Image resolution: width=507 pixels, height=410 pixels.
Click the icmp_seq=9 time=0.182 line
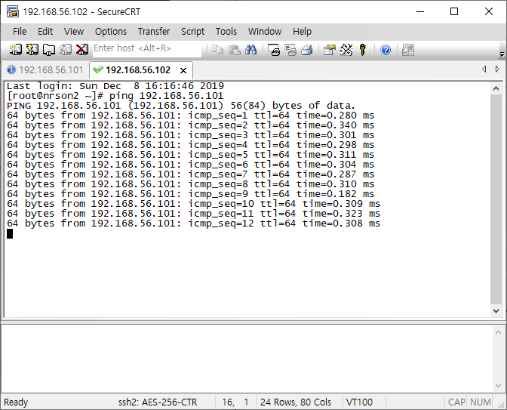[190, 194]
